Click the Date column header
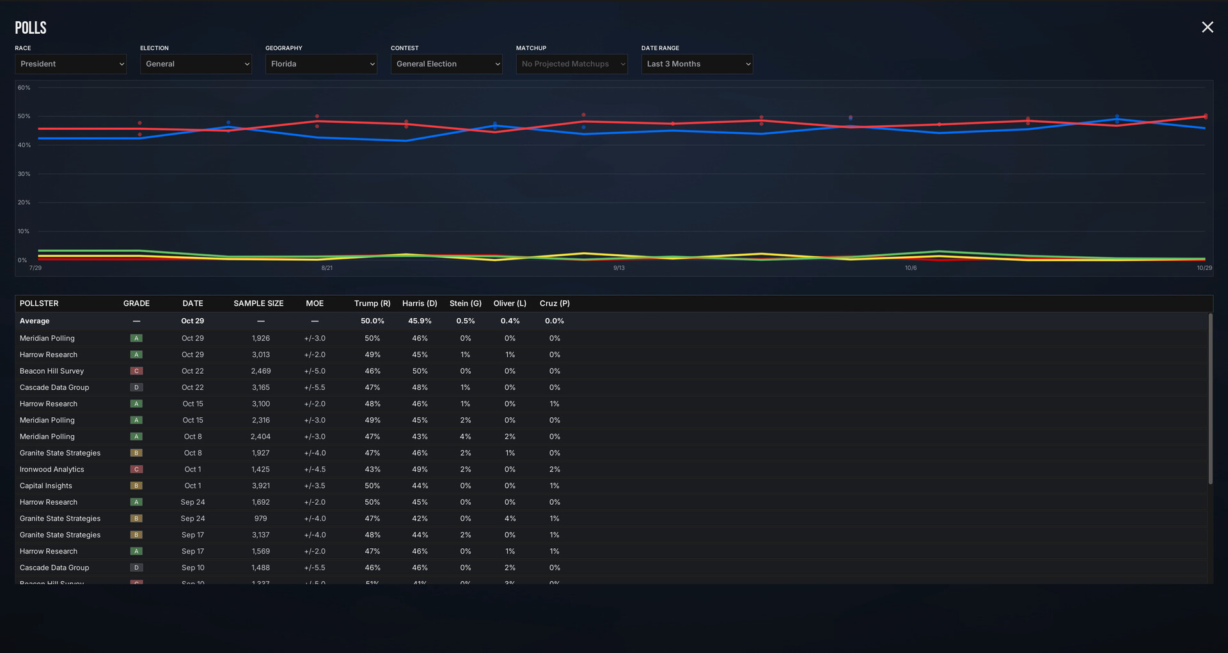 (193, 303)
